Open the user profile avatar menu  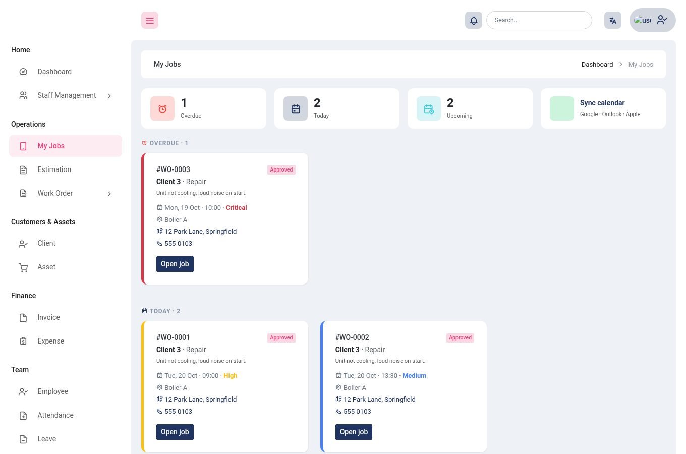[653, 20]
